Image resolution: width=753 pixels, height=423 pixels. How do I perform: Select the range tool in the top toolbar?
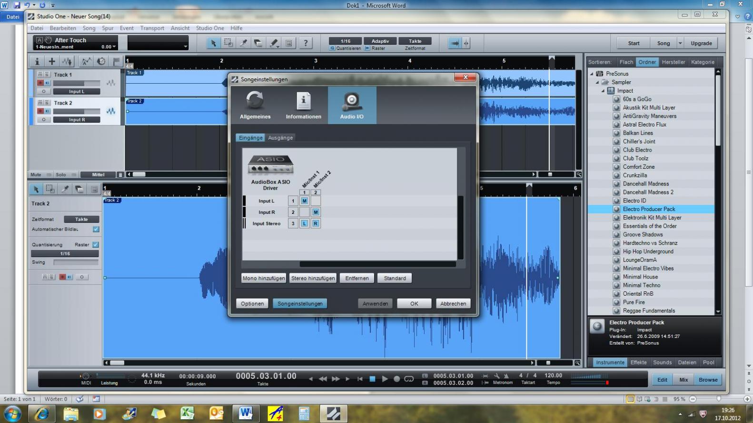[228, 43]
